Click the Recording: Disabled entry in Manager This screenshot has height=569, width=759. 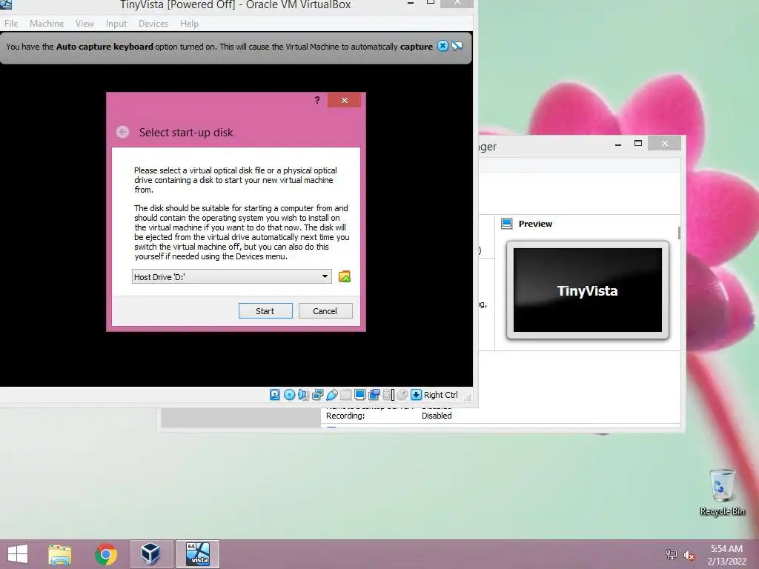click(x=388, y=416)
